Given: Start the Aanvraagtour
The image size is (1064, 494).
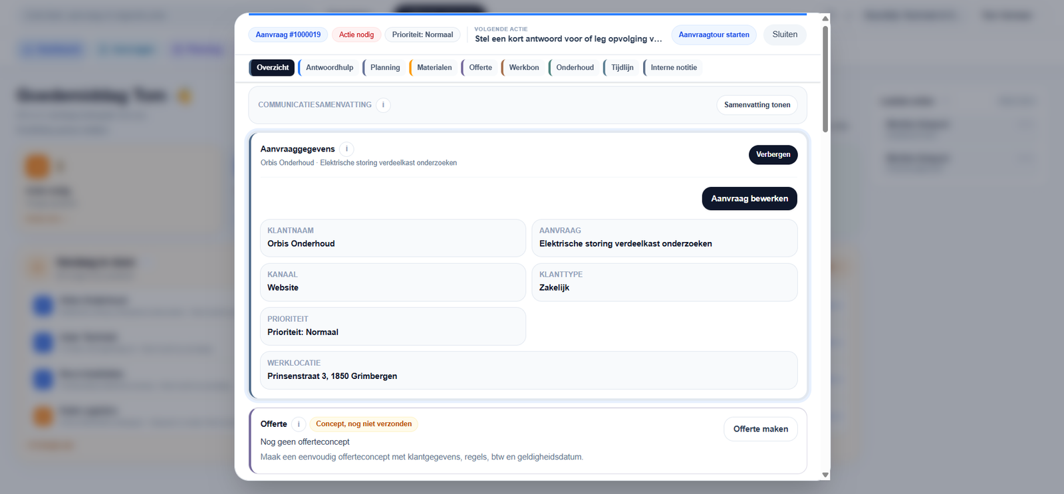Looking at the screenshot, I should point(714,35).
